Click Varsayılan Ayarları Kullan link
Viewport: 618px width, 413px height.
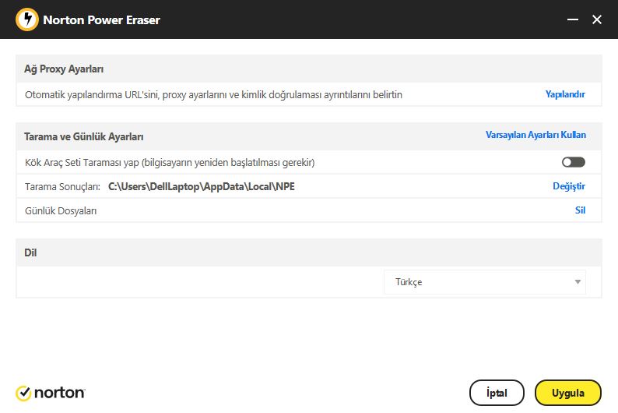coord(535,135)
